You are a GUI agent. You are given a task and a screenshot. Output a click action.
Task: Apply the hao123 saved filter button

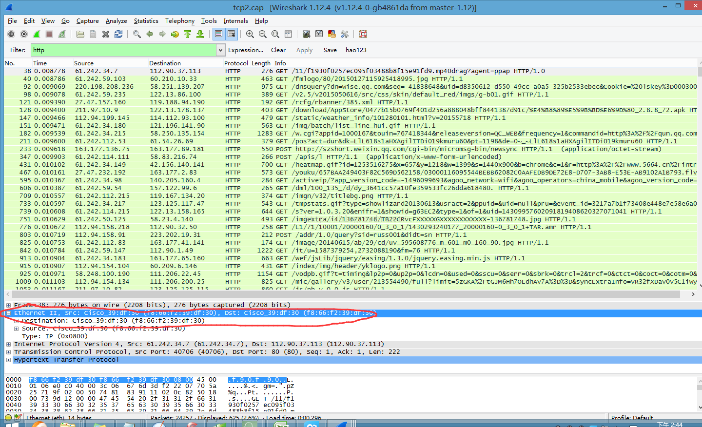356,50
